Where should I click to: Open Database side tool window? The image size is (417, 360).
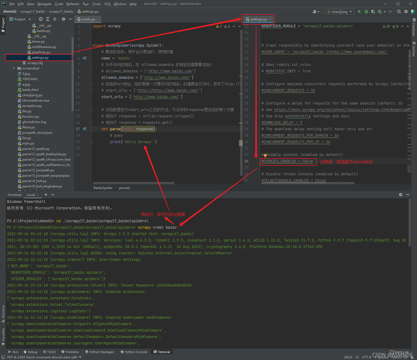[414, 27]
